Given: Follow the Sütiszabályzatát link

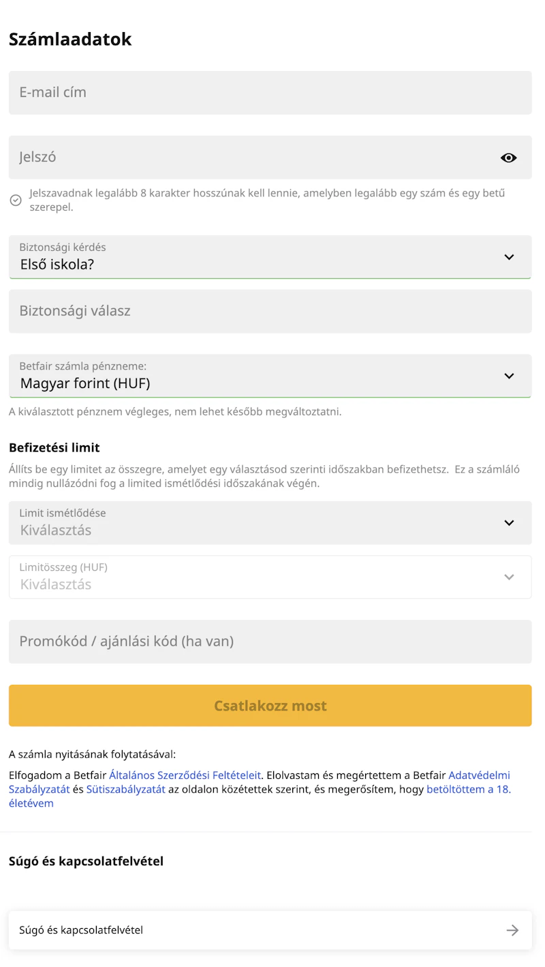Looking at the screenshot, I should point(126,790).
